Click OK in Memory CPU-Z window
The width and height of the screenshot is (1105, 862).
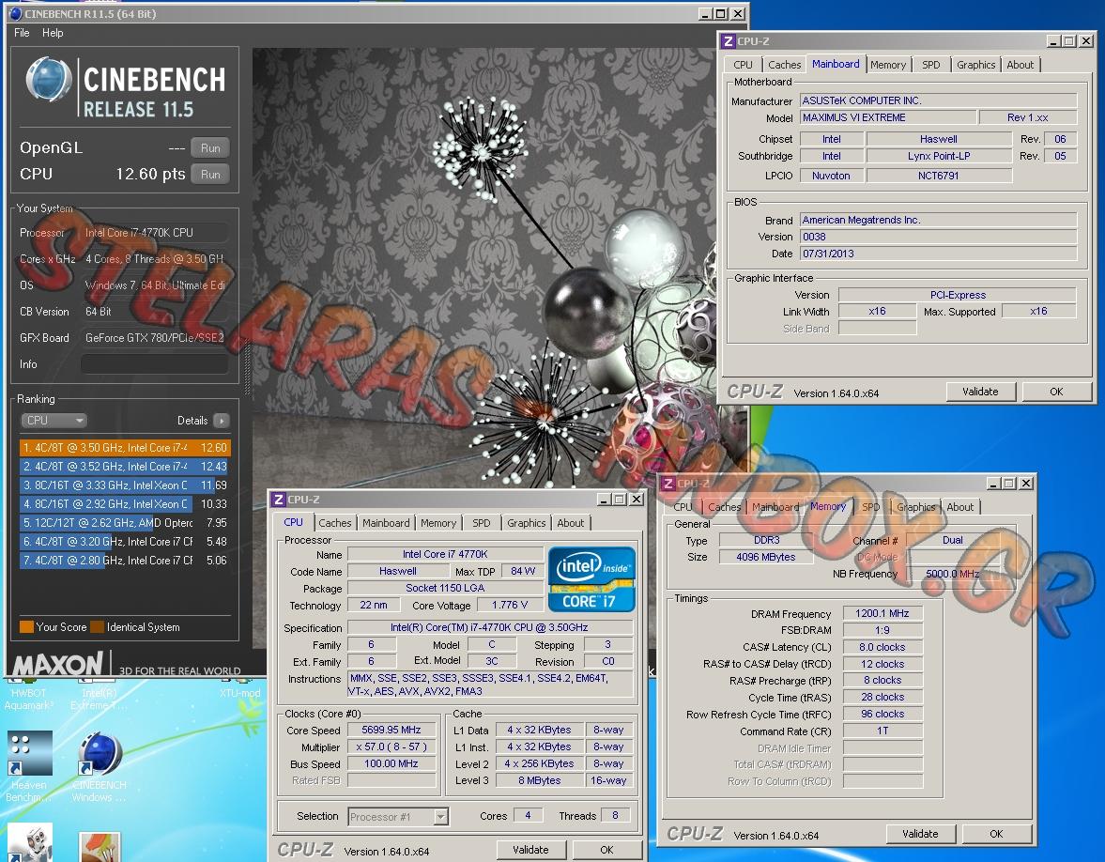tap(996, 834)
